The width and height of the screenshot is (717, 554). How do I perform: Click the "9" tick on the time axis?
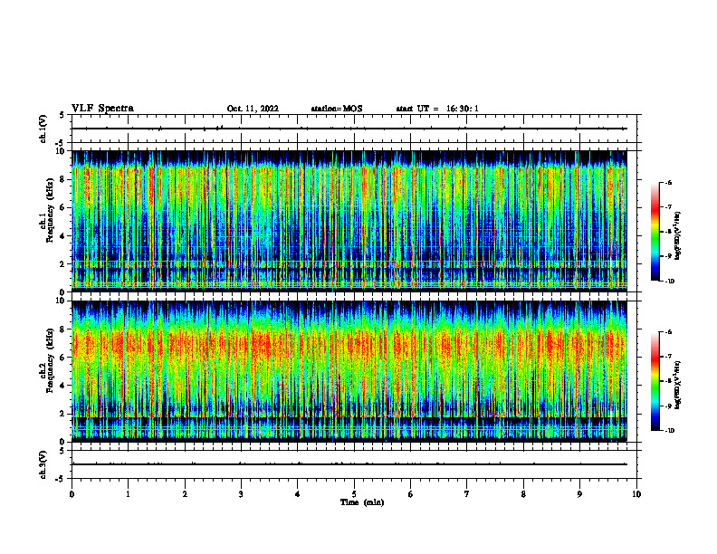coord(579,494)
